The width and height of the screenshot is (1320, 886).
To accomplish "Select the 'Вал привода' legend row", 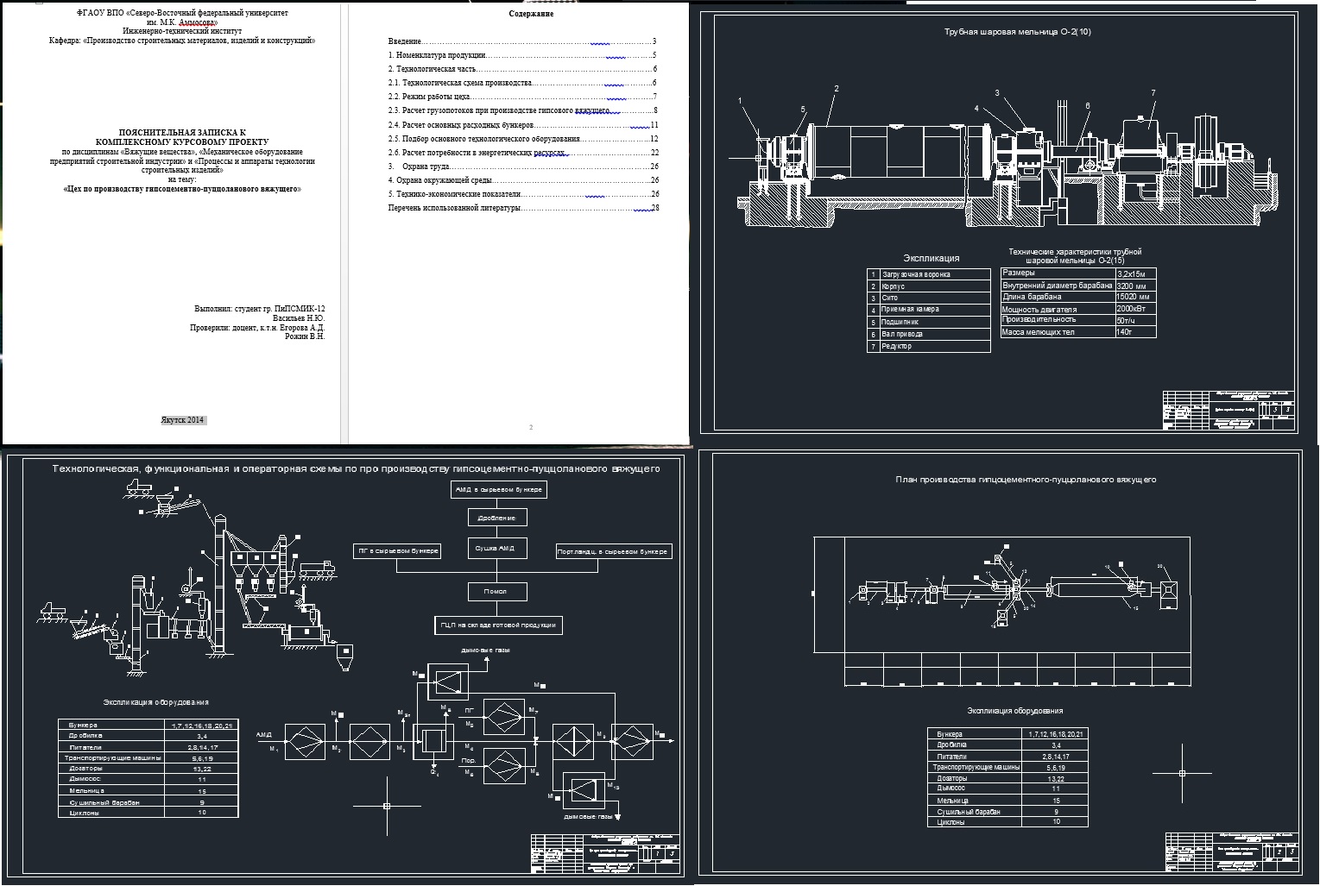I will pyautogui.click(x=929, y=334).
